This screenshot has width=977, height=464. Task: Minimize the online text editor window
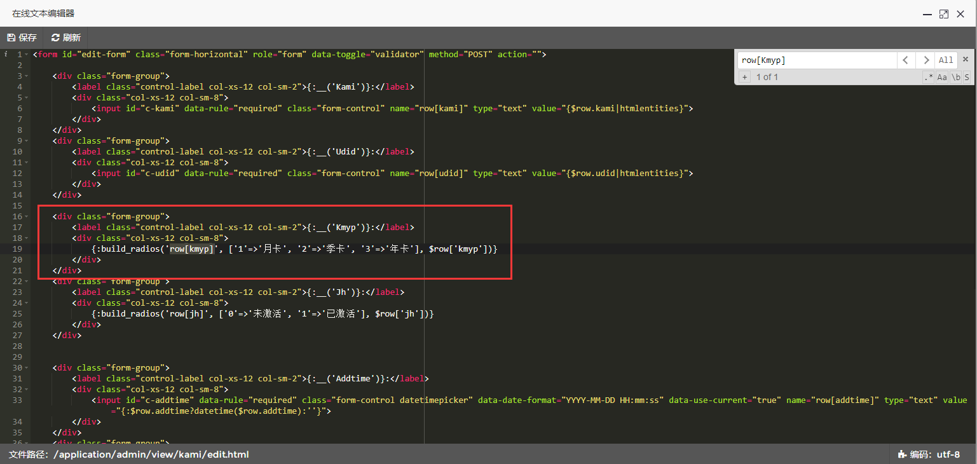click(926, 13)
